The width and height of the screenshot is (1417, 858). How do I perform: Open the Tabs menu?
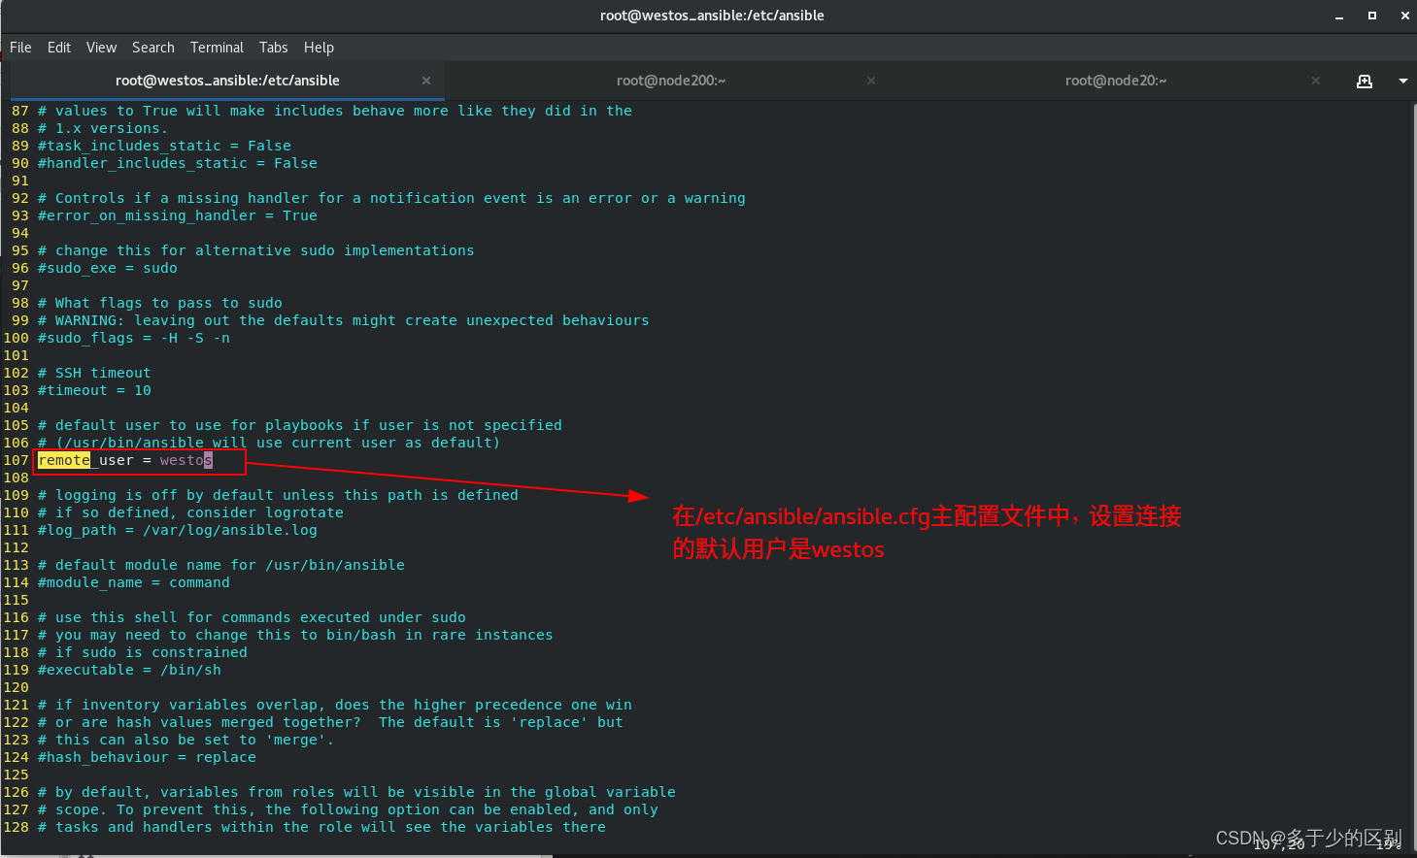click(273, 48)
